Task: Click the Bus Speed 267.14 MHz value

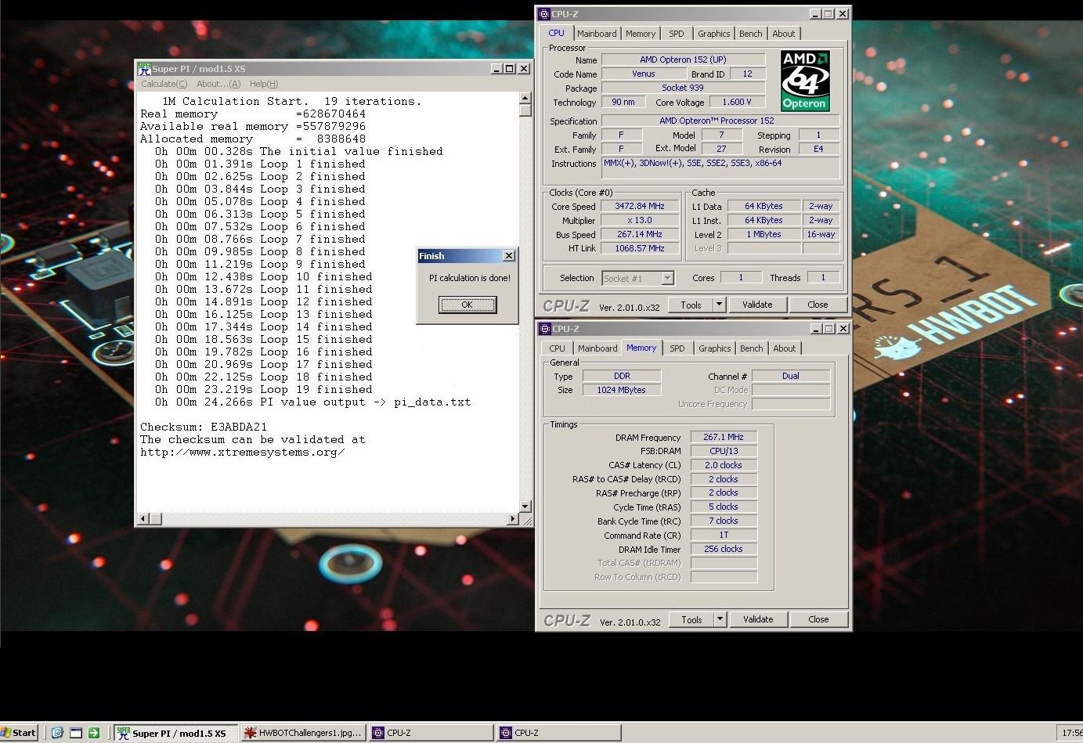Action: coord(640,234)
